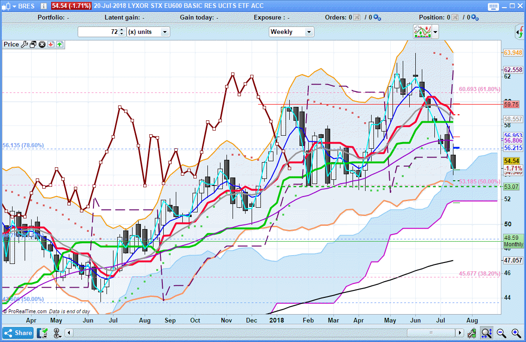The height and width of the screenshot is (342, 526).
Task: Move Price panel down with red arrow
Action: click(x=51, y=45)
